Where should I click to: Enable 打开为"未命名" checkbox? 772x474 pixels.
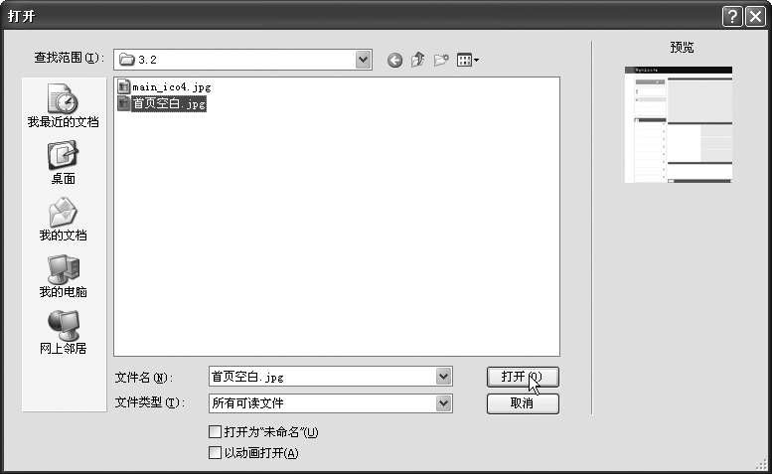pyautogui.click(x=216, y=432)
